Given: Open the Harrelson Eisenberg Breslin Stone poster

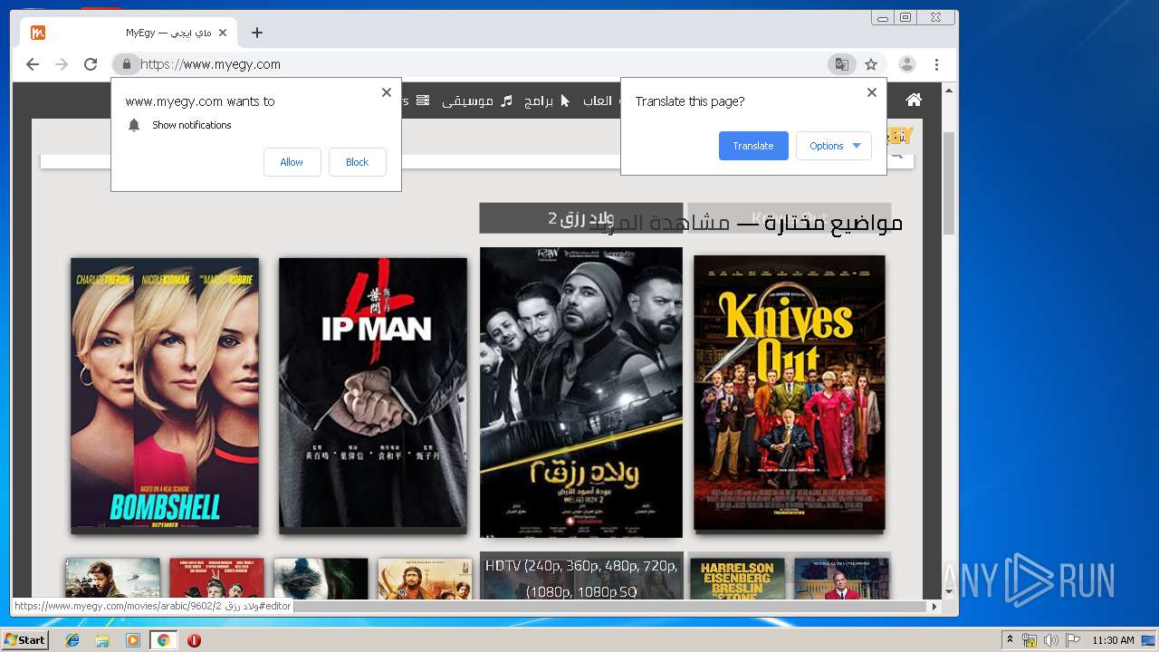Looking at the screenshot, I should tap(738, 579).
